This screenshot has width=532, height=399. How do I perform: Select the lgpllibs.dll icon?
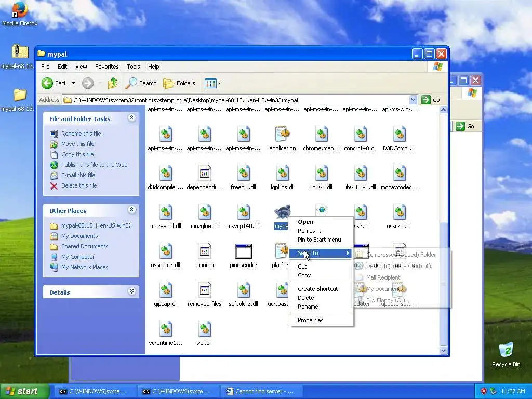(282, 173)
